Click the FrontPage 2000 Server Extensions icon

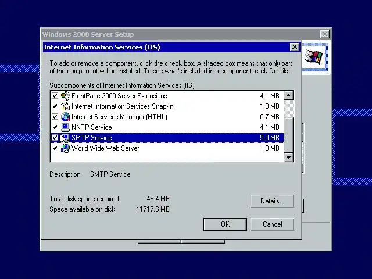pos(66,96)
